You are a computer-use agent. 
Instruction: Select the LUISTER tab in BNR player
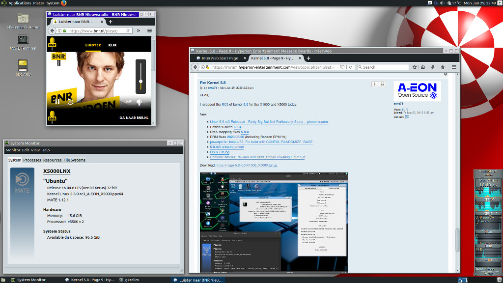click(x=93, y=45)
